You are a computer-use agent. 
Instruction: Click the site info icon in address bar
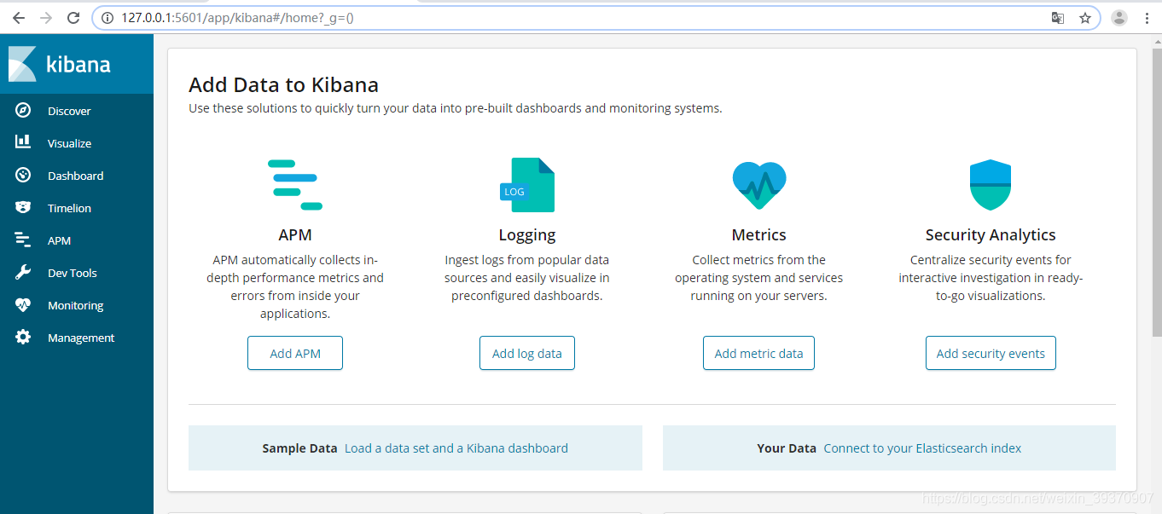[107, 18]
